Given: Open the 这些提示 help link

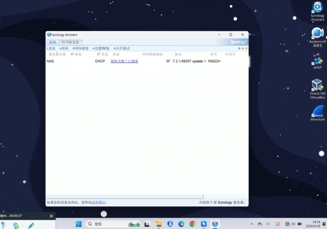Looking at the screenshot, I should (x=98, y=202).
